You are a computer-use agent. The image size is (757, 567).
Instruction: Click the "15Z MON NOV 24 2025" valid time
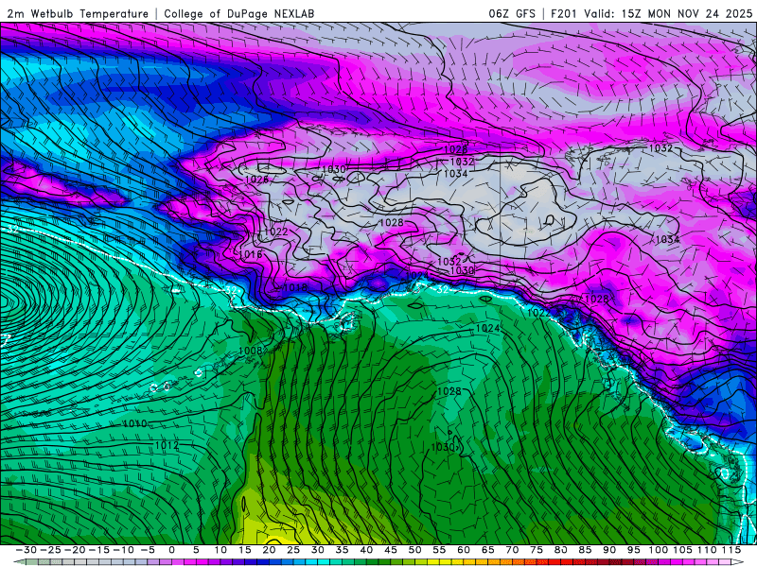click(x=687, y=14)
